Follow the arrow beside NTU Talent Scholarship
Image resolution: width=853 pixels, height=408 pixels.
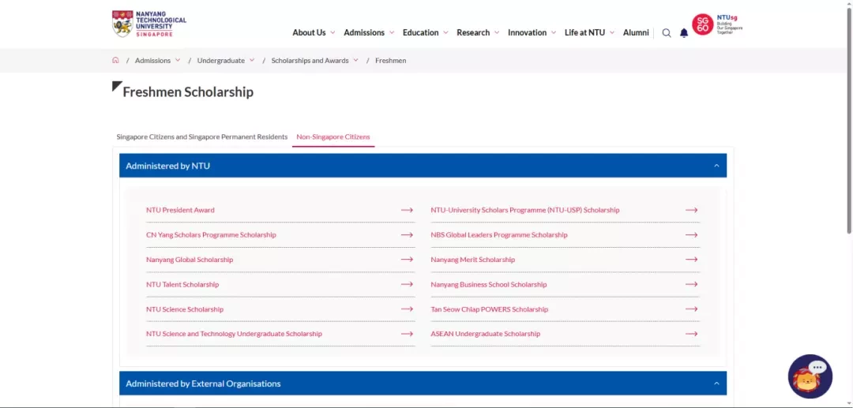coord(407,284)
